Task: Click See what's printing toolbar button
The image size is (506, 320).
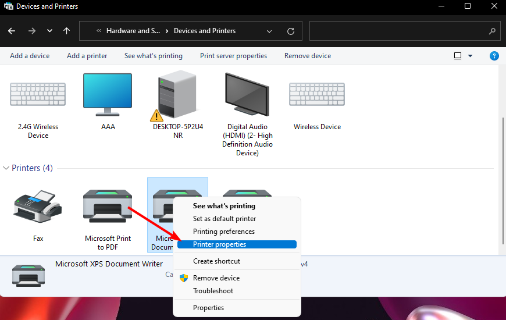Action: click(154, 56)
